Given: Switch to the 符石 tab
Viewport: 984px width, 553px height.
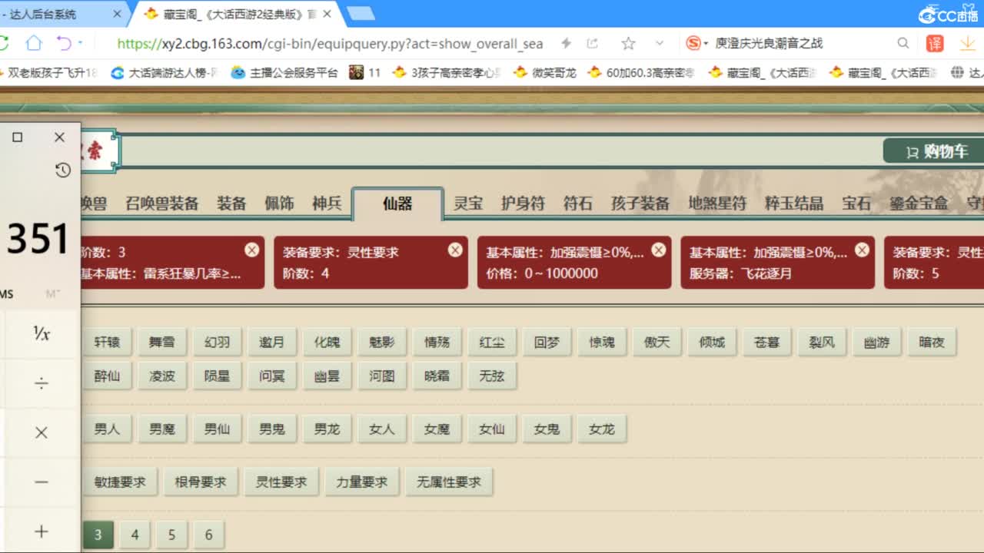Looking at the screenshot, I should coord(577,204).
